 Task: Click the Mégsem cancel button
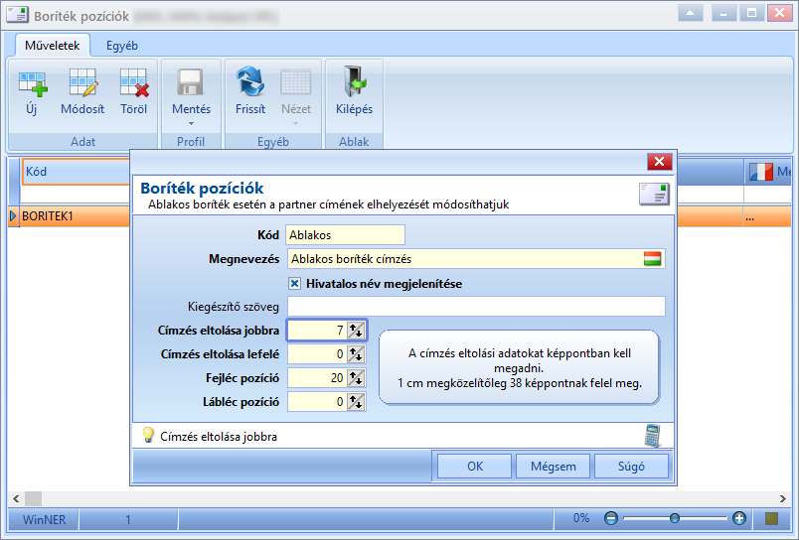553,467
